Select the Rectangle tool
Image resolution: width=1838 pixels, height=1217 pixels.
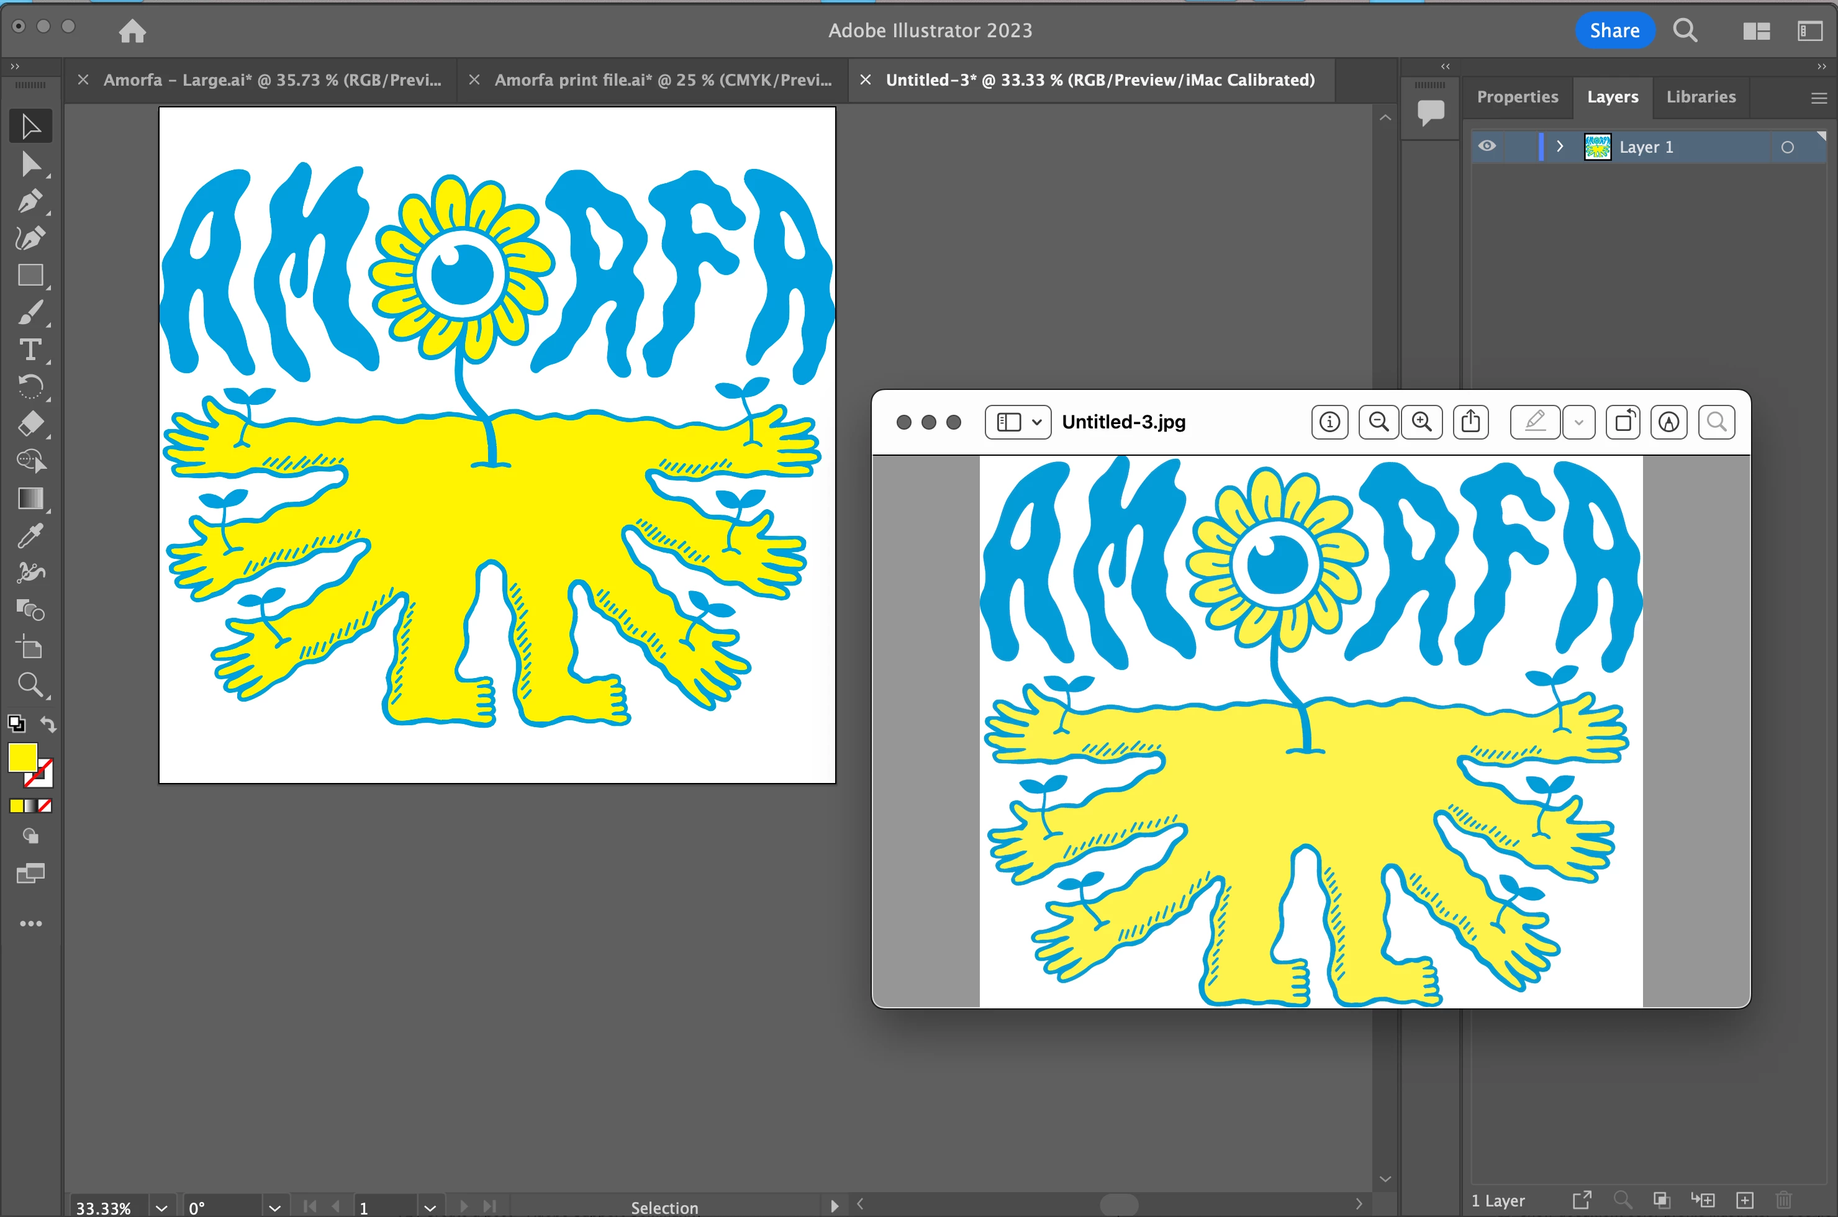coord(30,276)
